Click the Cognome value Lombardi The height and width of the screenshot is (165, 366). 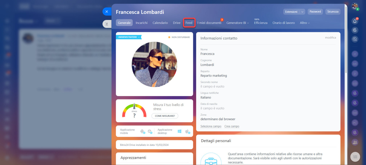click(207, 65)
